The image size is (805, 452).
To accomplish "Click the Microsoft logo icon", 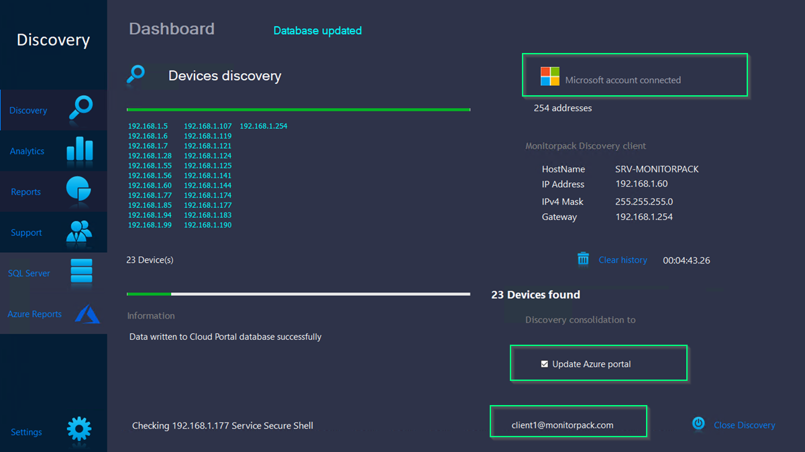I will point(550,76).
